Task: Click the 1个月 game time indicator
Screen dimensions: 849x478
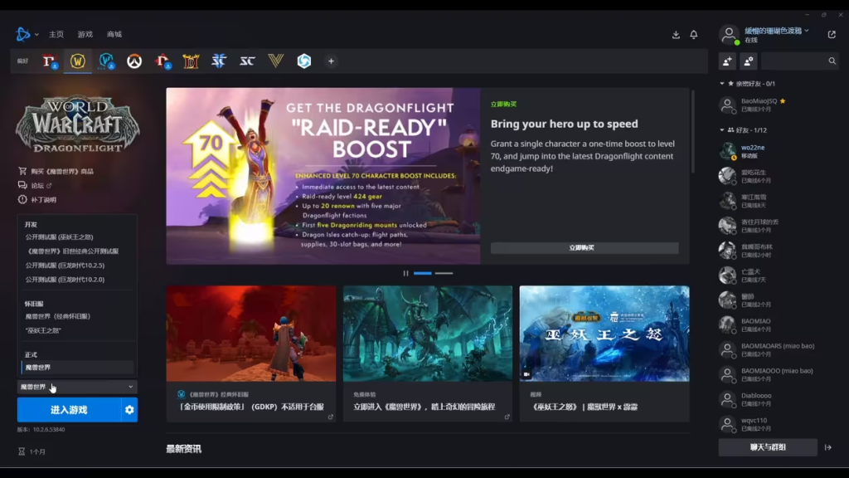Action: 32,451
